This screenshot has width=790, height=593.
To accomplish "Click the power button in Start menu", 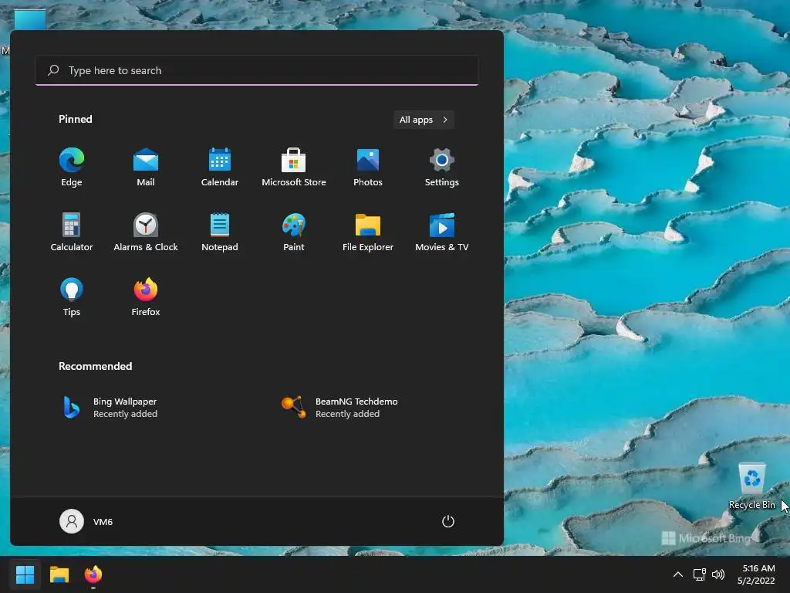I will tap(448, 521).
